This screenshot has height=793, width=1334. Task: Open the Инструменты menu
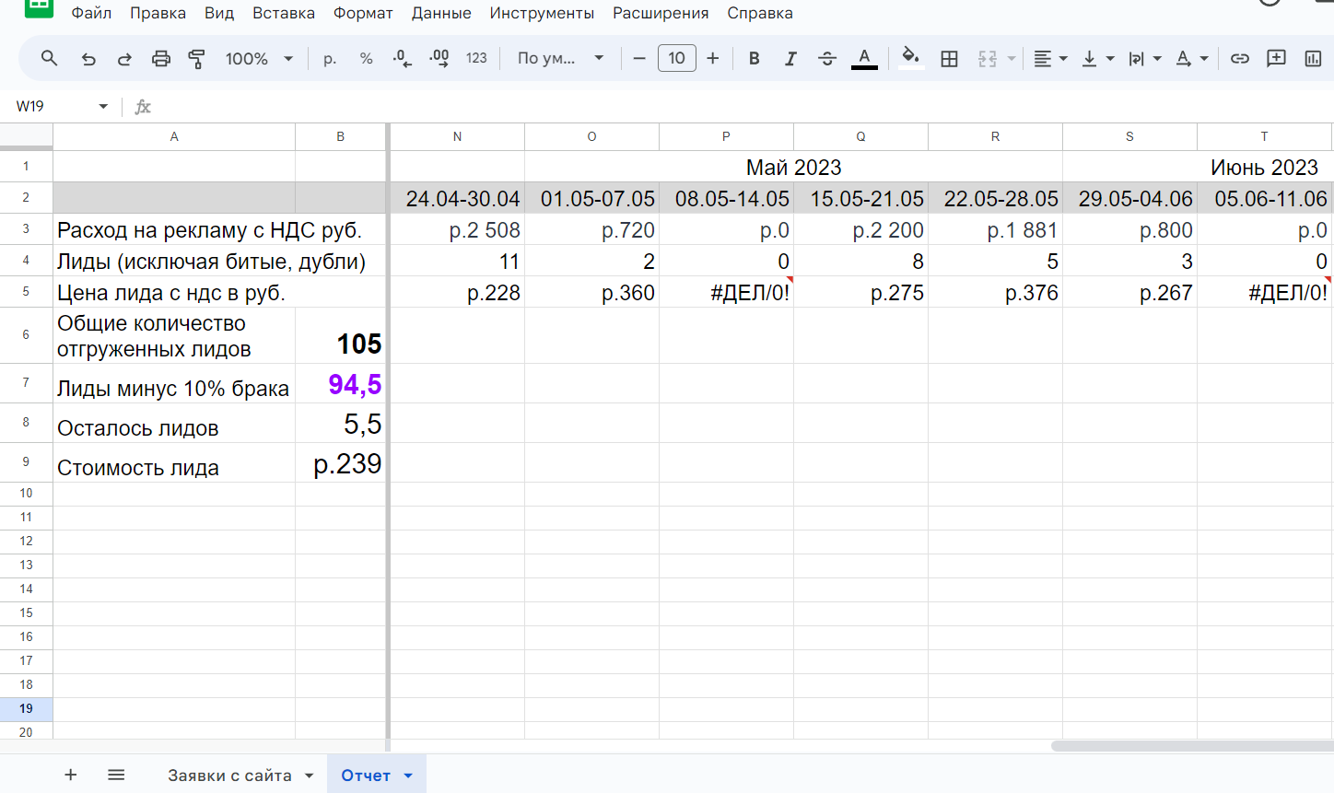point(542,13)
